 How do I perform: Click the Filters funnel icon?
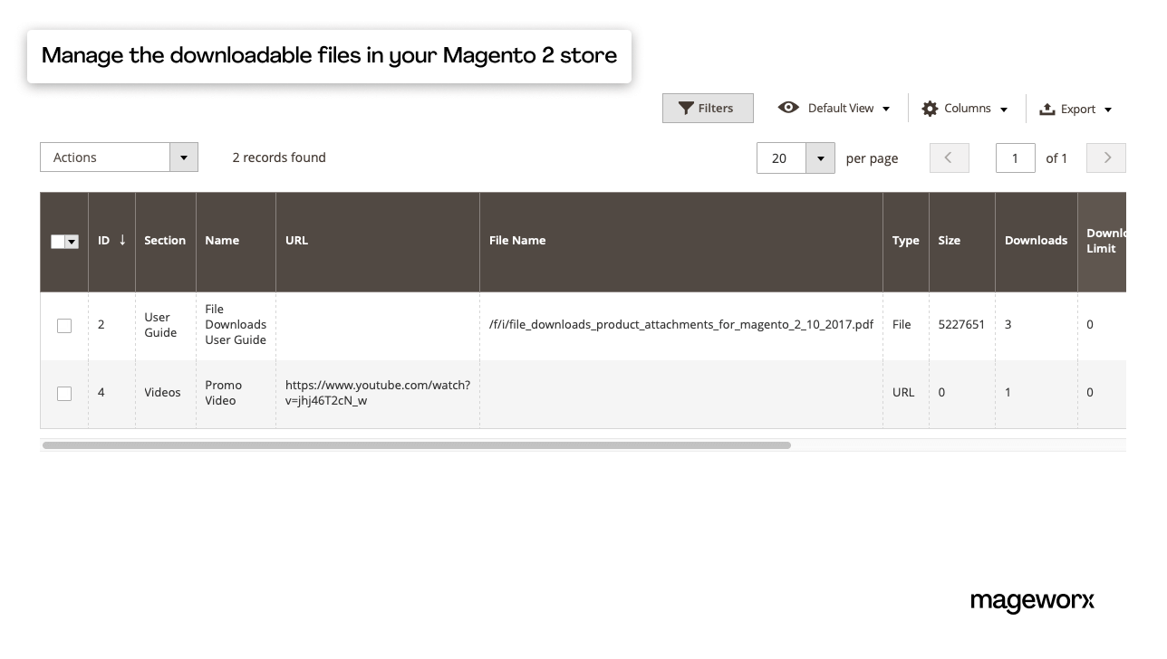click(688, 108)
